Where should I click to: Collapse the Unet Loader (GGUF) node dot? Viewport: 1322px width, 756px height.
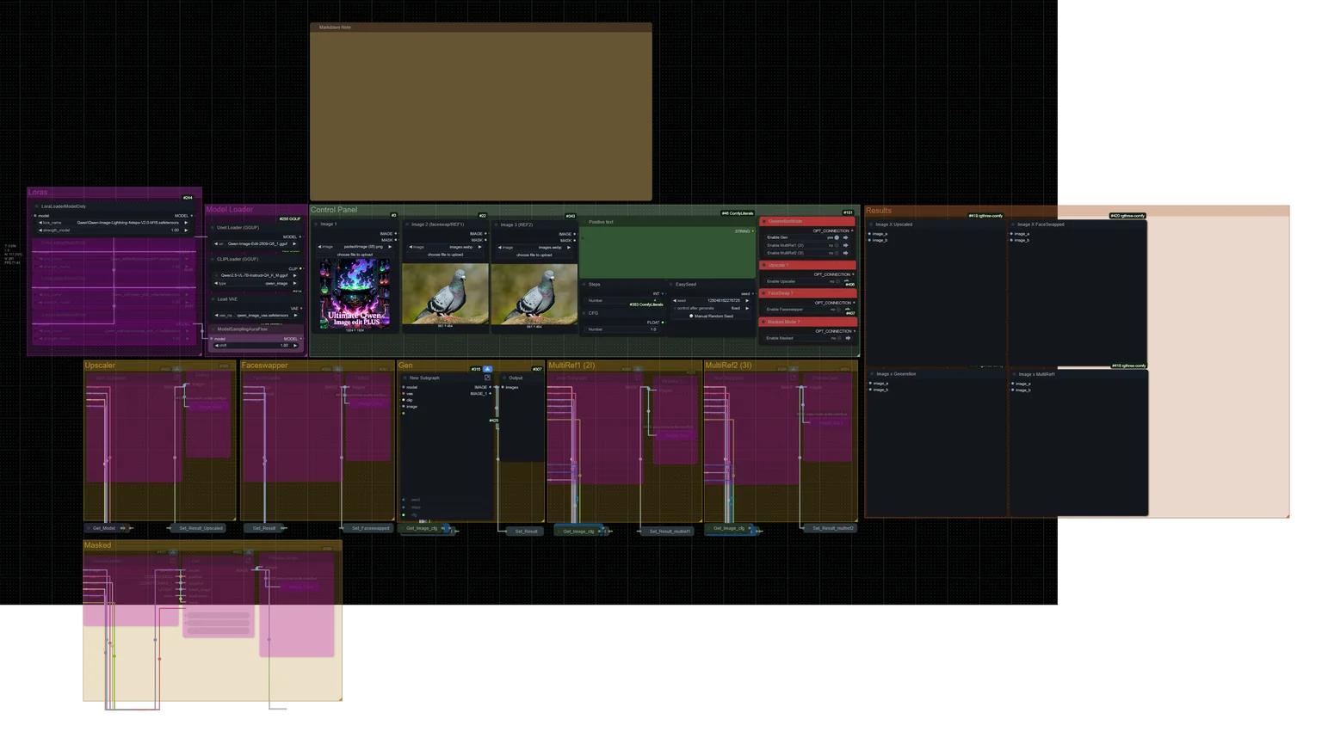point(213,228)
